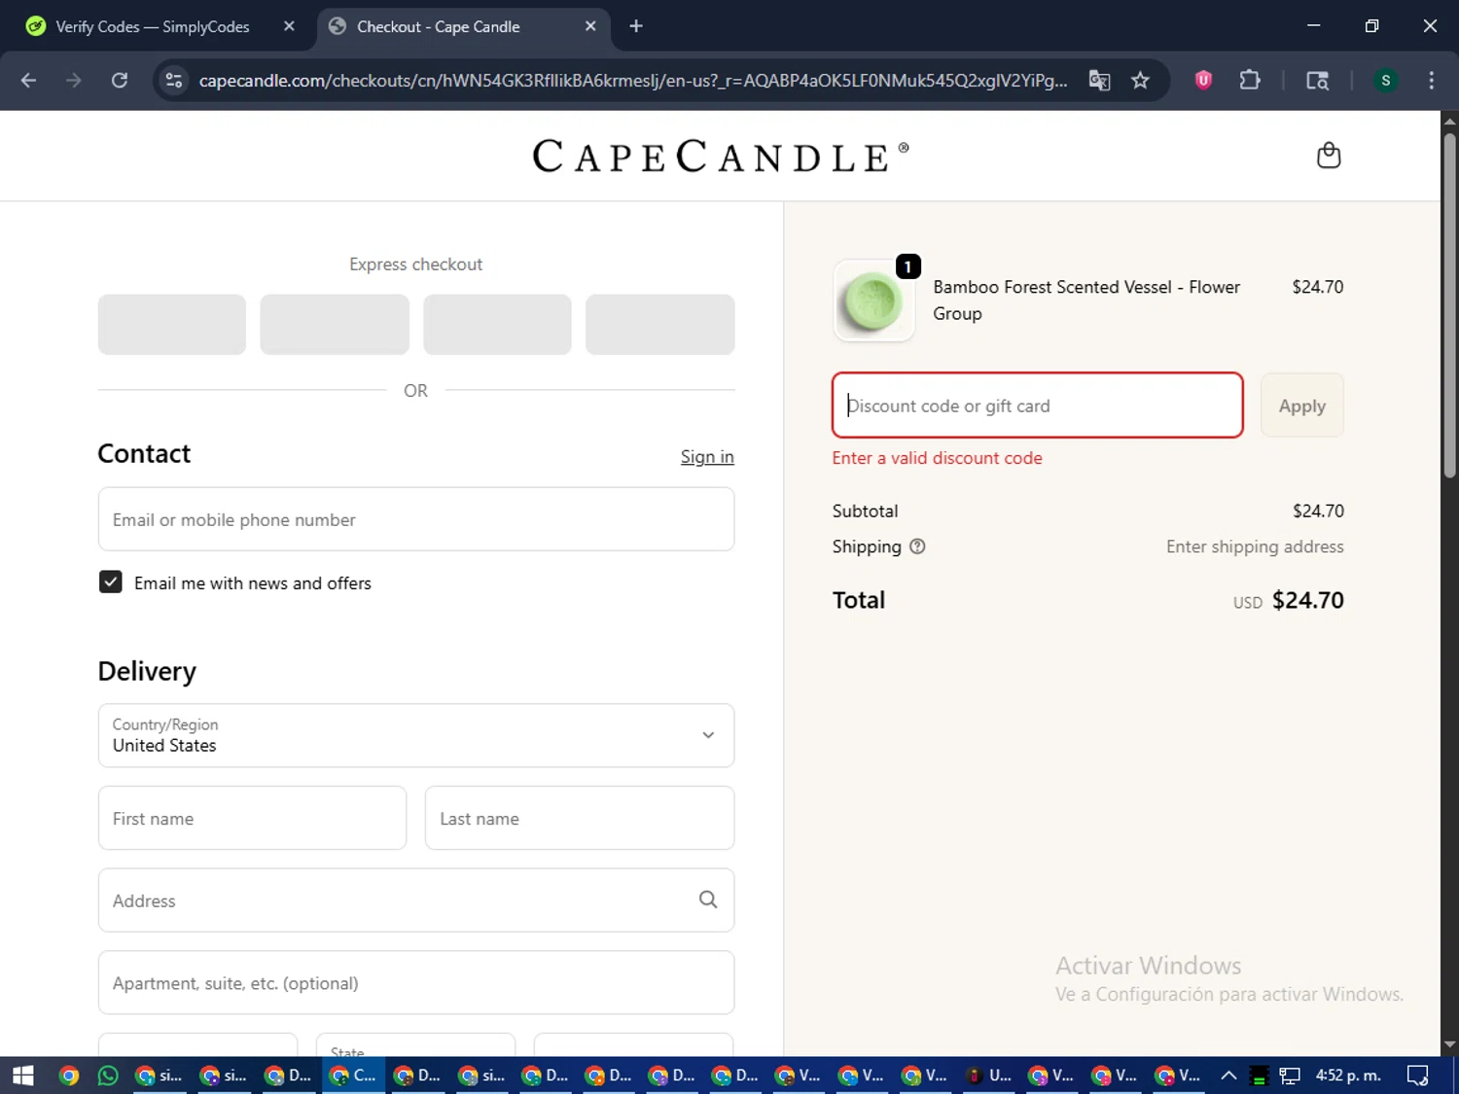Click the taskbar clock showing 4:52 p. m.
The image size is (1459, 1094).
(x=1348, y=1076)
